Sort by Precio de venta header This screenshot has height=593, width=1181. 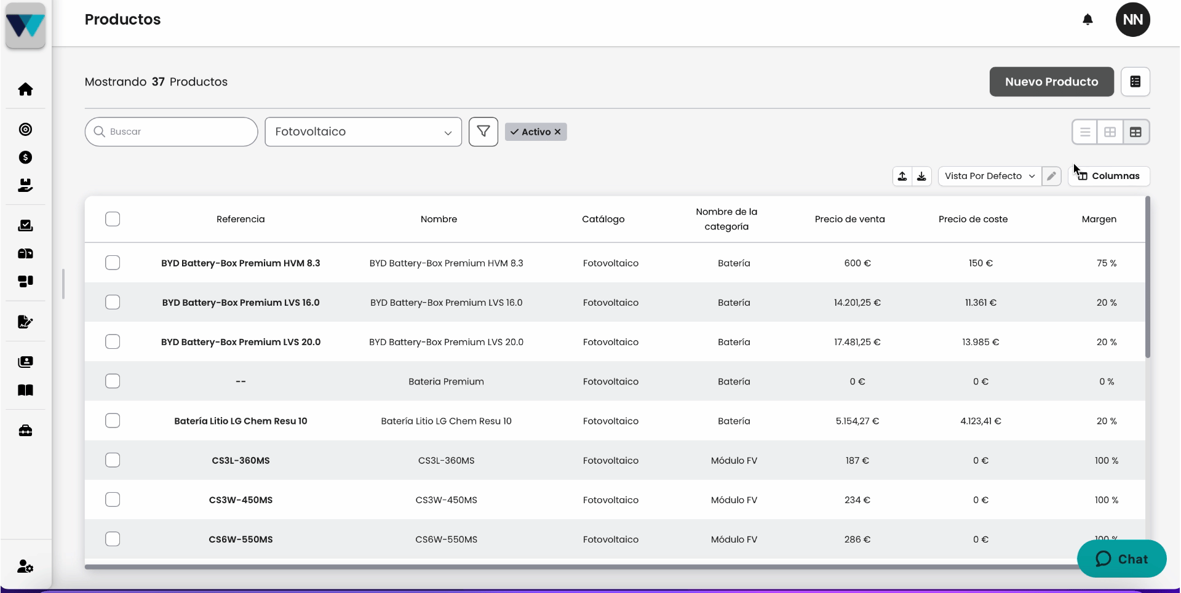(849, 219)
